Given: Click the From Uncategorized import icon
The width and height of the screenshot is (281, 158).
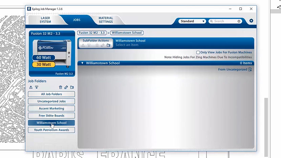Looking at the screenshot, I should 250,70.
